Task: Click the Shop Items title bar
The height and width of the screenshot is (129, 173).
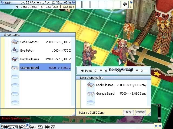Action: (x=38, y=35)
